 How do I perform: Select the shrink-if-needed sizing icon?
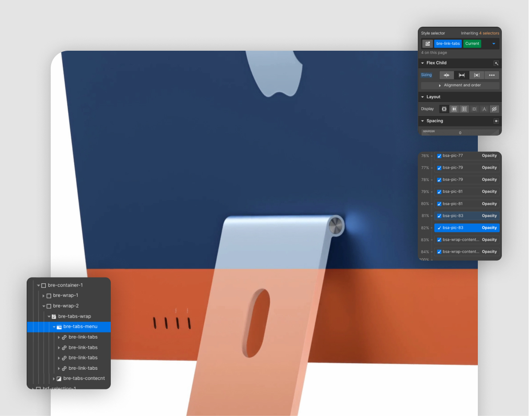[446, 75]
